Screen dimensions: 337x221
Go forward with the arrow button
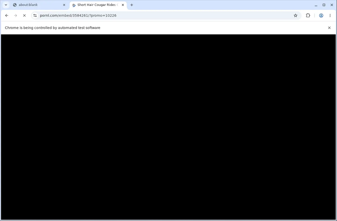[x=15, y=15]
